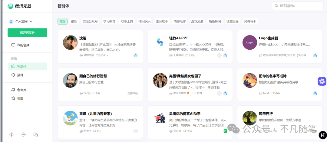The height and width of the screenshot is (142, 327).
Task: Select the 生活助手 category tab
Action: [162, 21]
